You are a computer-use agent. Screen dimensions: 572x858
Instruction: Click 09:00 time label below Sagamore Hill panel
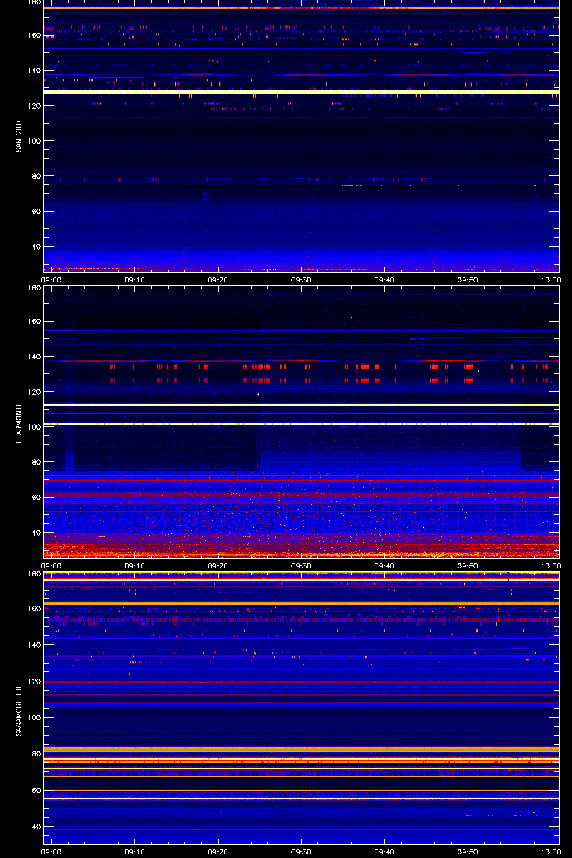click(52, 852)
